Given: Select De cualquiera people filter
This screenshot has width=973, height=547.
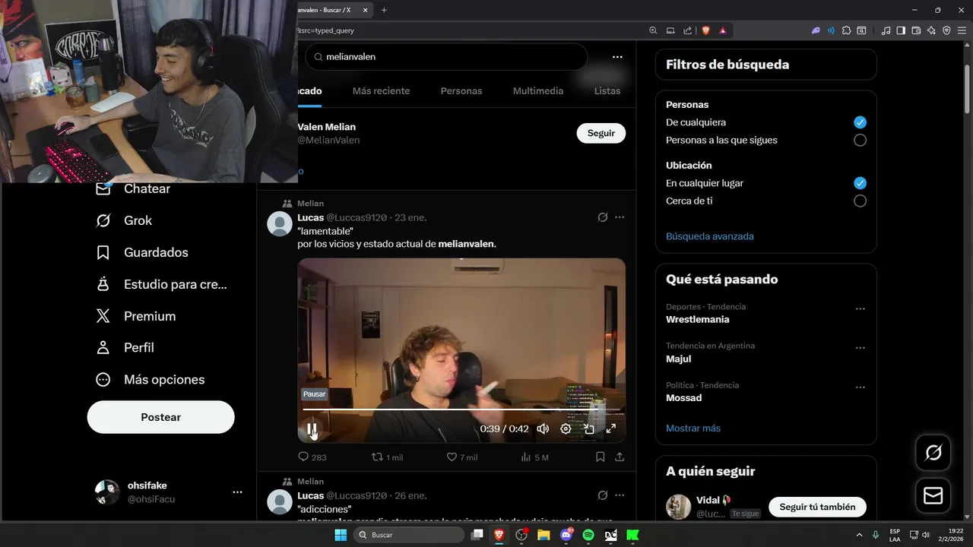Looking at the screenshot, I should coord(860,122).
